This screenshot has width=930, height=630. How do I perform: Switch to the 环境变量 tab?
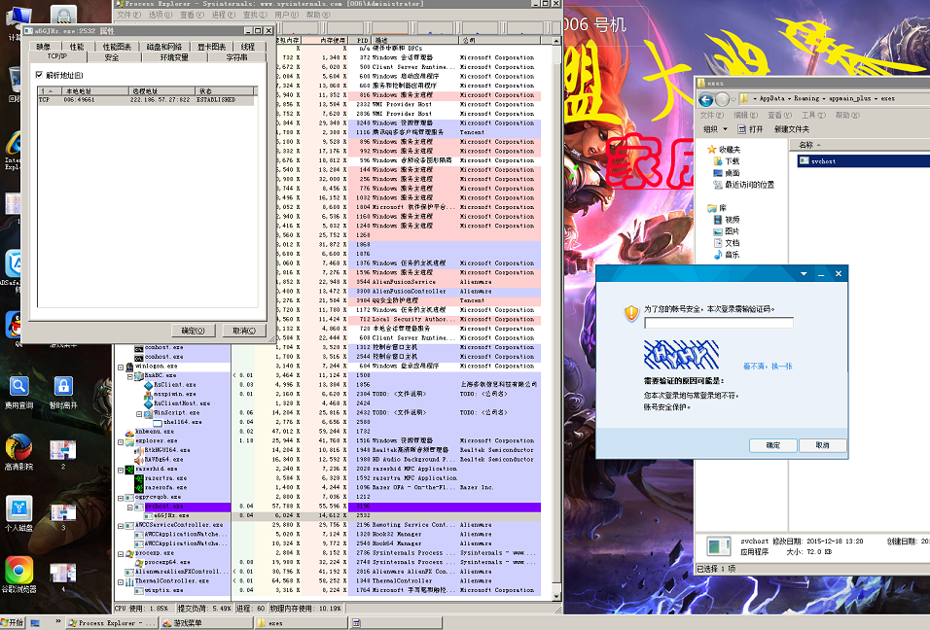174,57
